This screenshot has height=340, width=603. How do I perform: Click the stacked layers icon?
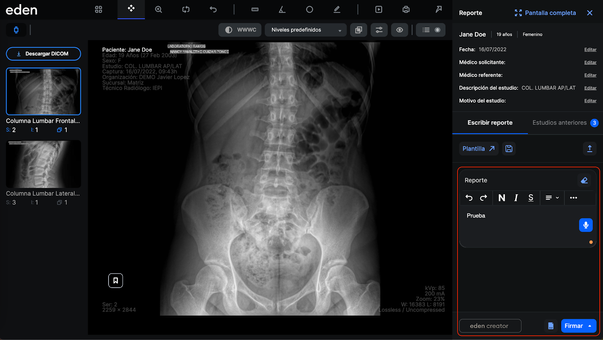[x=359, y=30]
